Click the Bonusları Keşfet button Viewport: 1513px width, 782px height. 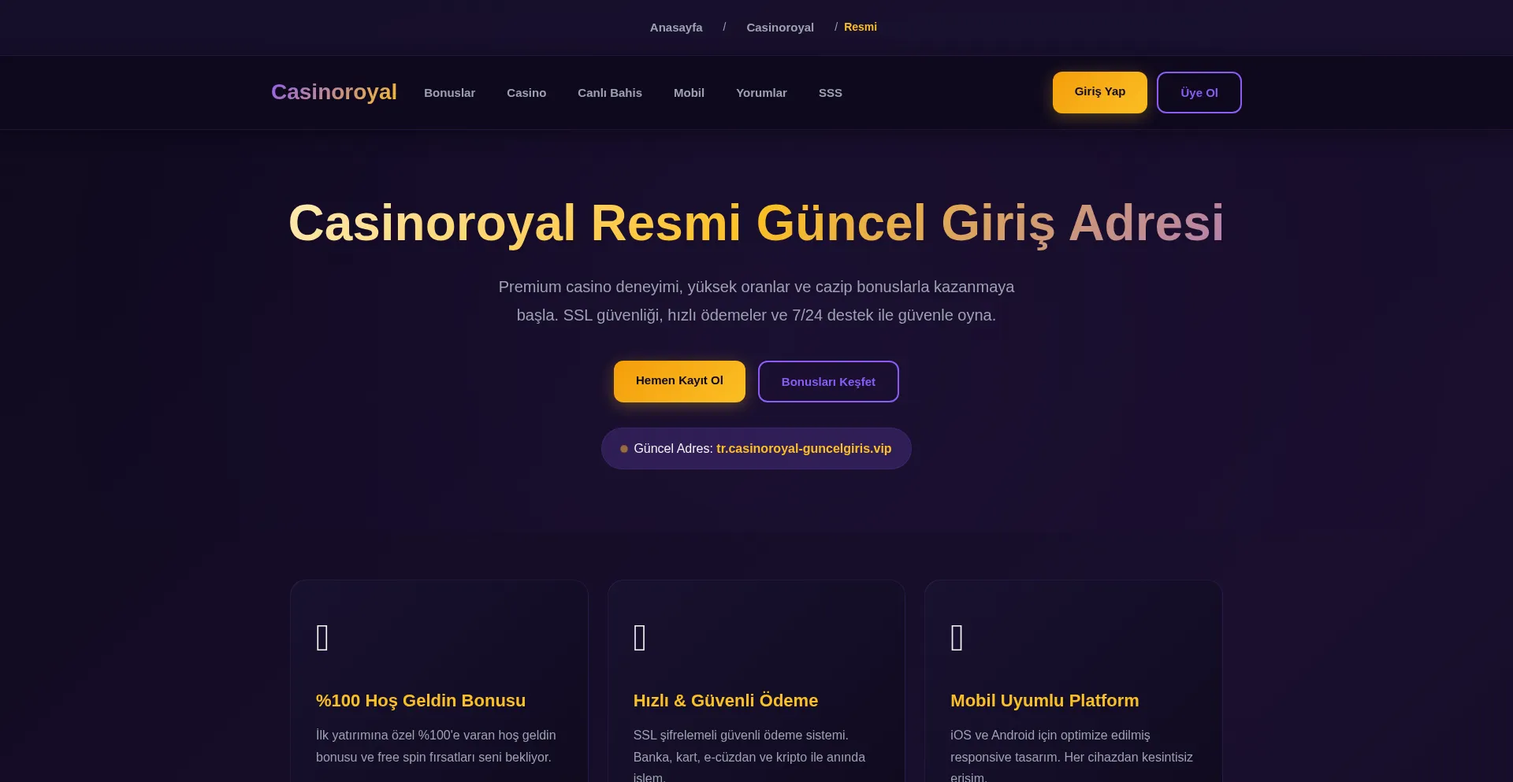pyautogui.click(x=828, y=382)
